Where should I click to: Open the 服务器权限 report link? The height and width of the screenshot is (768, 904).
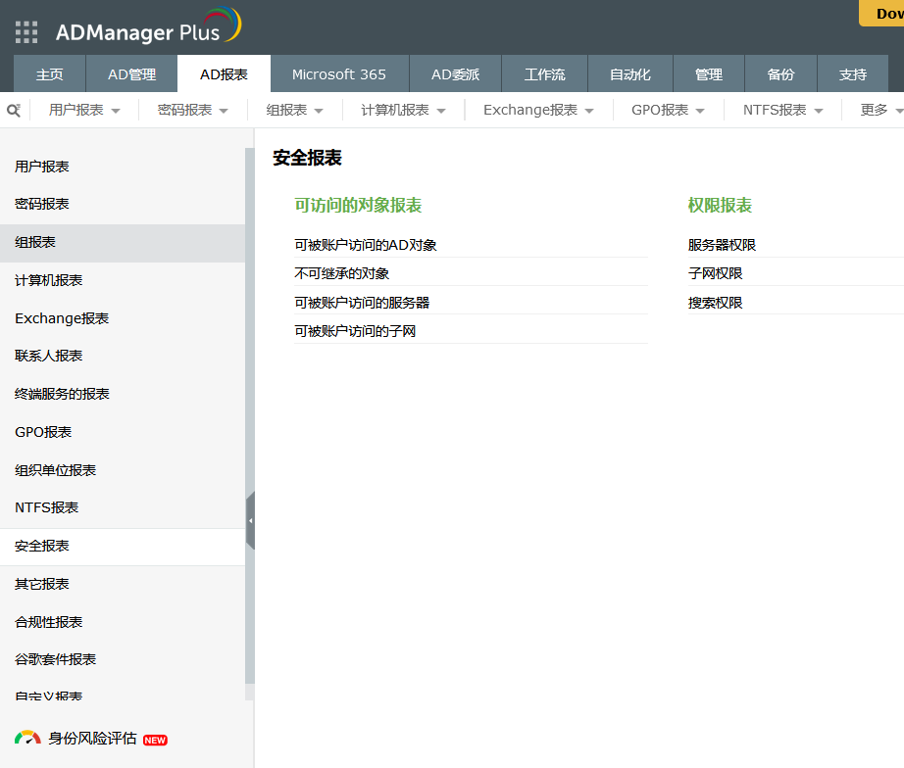722,245
